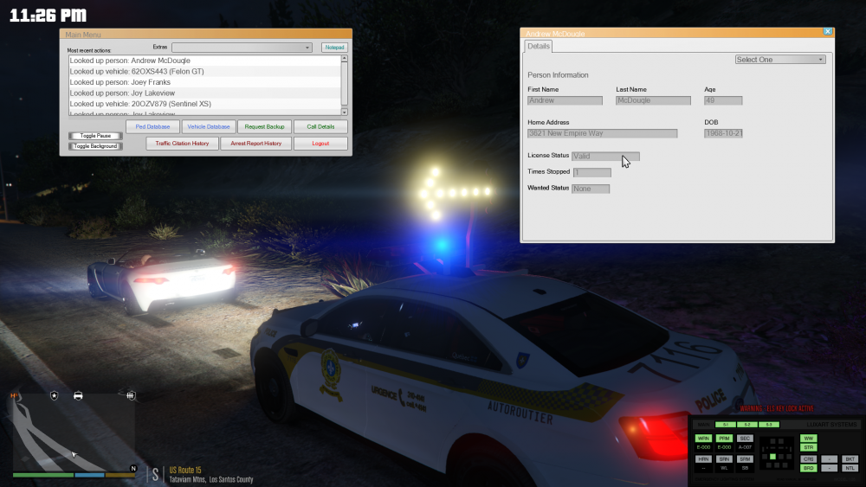Click the player arrow on minimap
The image size is (866, 487).
pyautogui.click(x=74, y=454)
